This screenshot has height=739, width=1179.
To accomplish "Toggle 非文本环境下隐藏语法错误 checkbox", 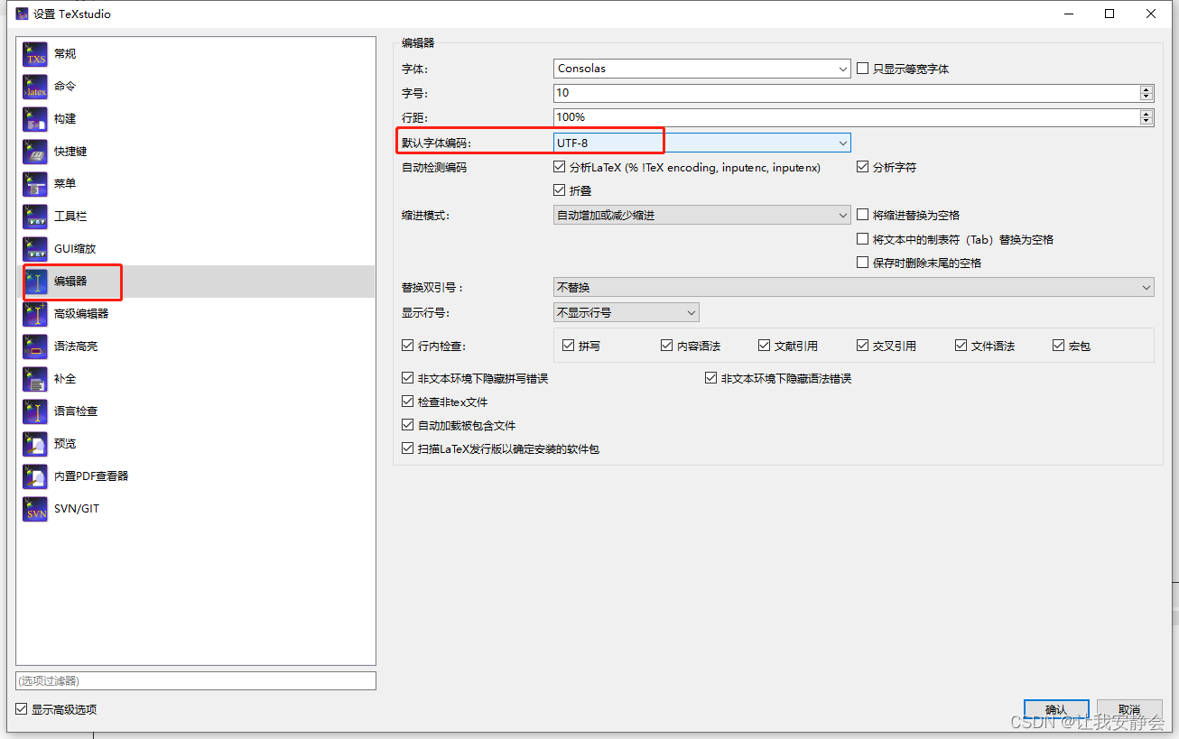I will coord(710,378).
